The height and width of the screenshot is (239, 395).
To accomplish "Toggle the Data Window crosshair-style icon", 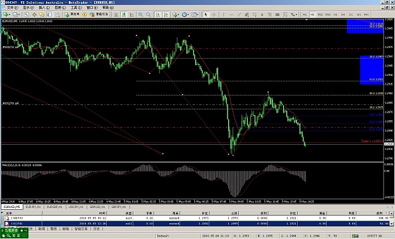I will [x=34, y=15].
